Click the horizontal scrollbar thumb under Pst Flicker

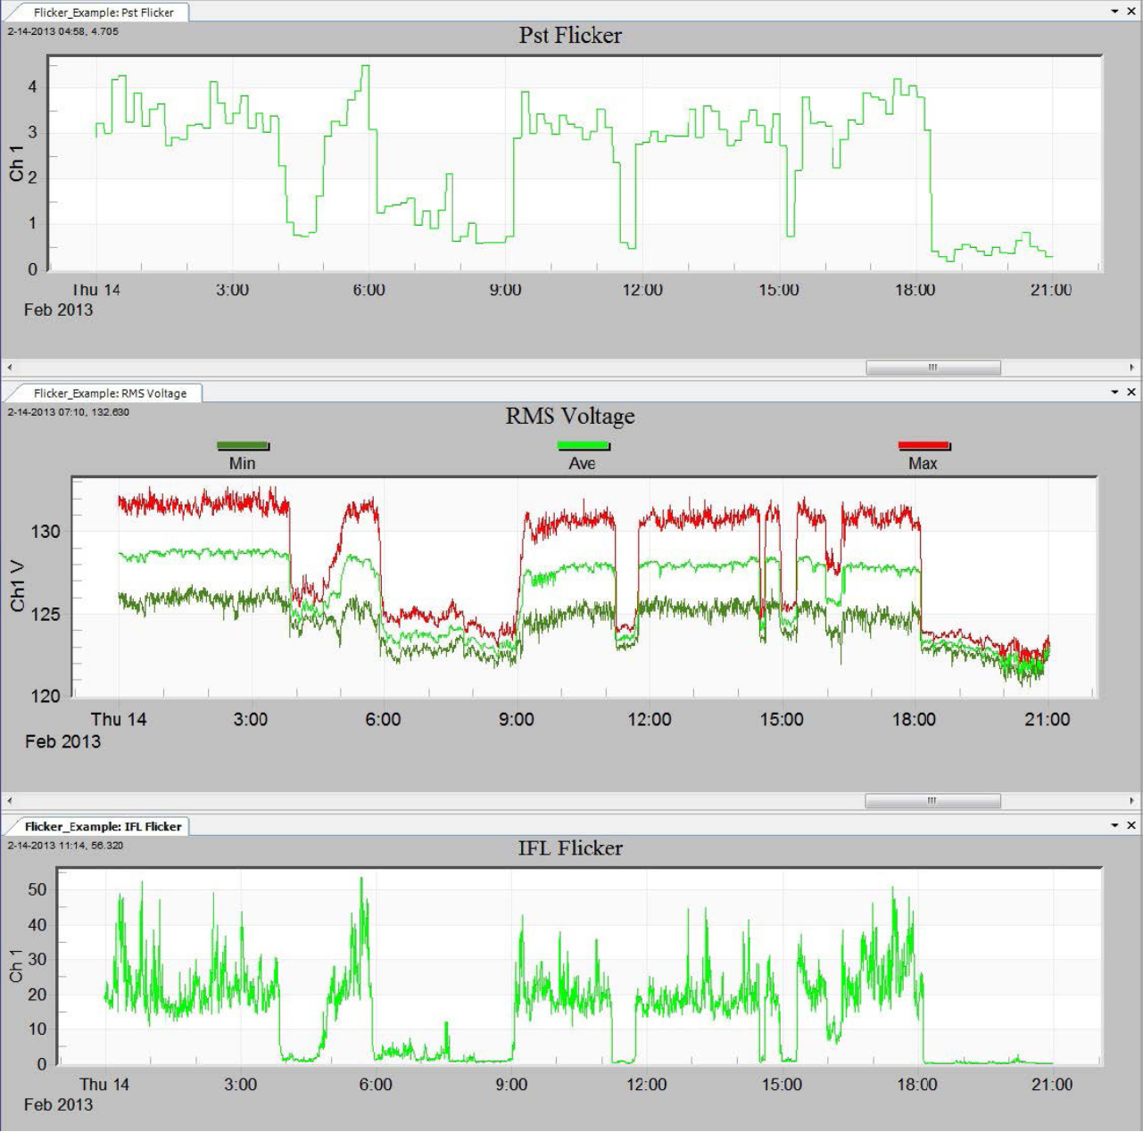[933, 366]
